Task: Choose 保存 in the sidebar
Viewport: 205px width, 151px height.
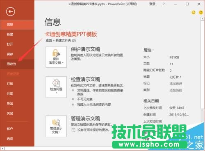Action: [17, 54]
